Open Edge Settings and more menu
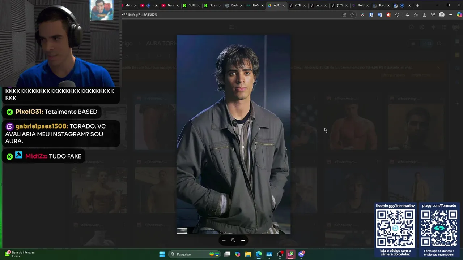The image size is (463, 260). 450,15
